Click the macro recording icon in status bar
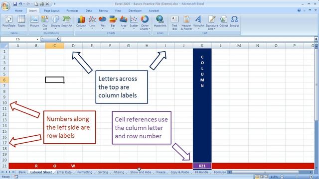This screenshot has width=319, height=179. (x=15, y=177)
